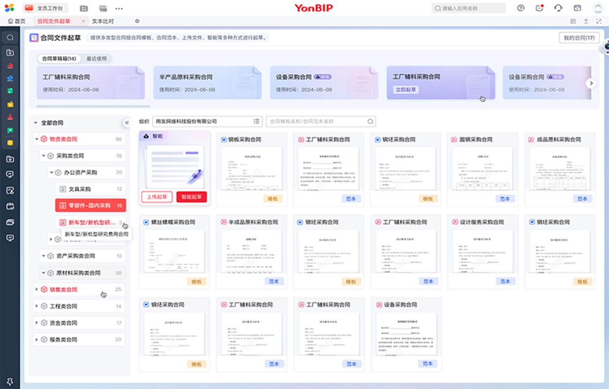Switch to the 文本比对 tab
Image resolution: width=609 pixels, height=389 pixels.
103,21
